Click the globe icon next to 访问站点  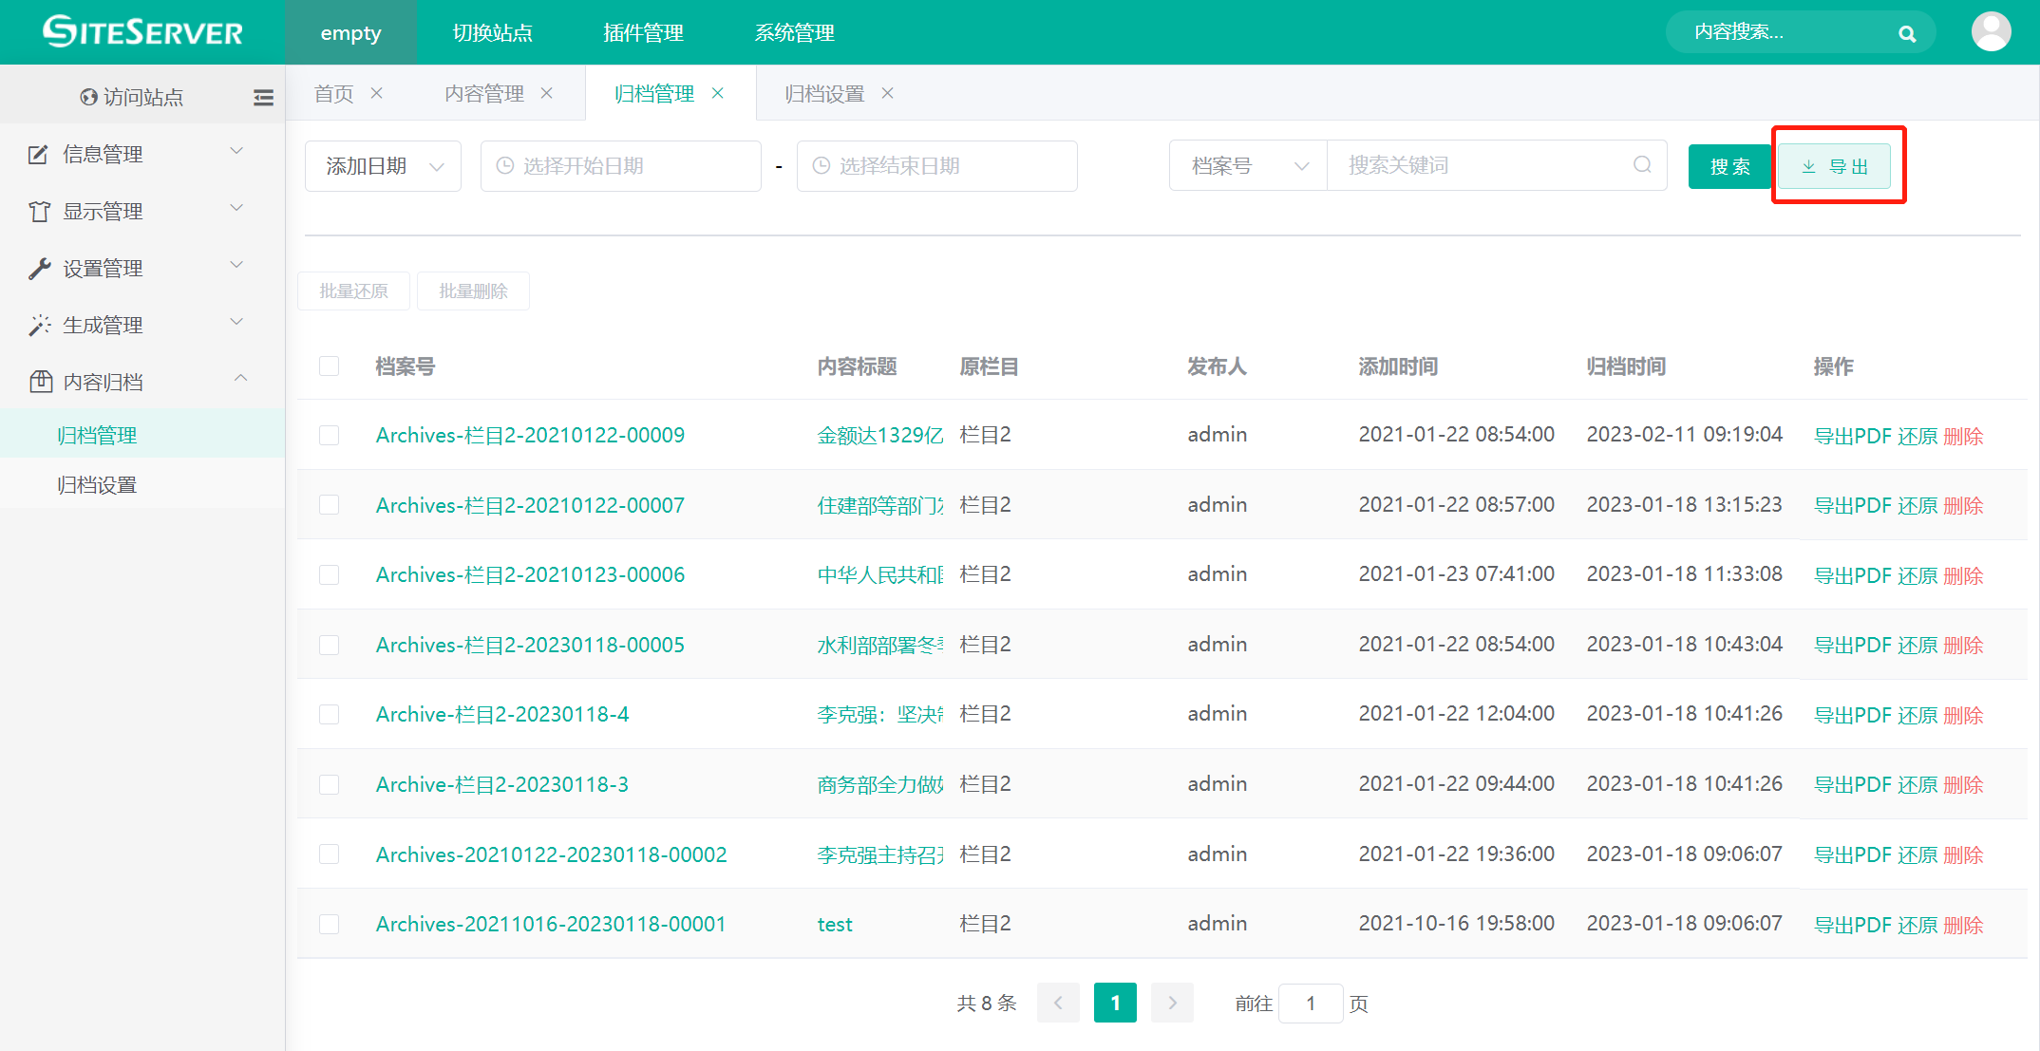(88, 97)
